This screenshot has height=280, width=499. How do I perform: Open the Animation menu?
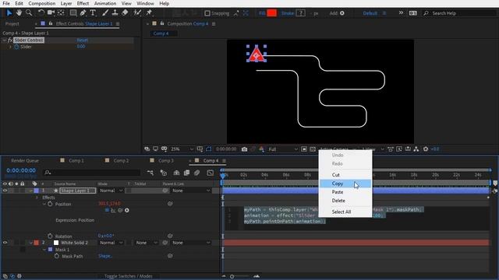(105, 3)
